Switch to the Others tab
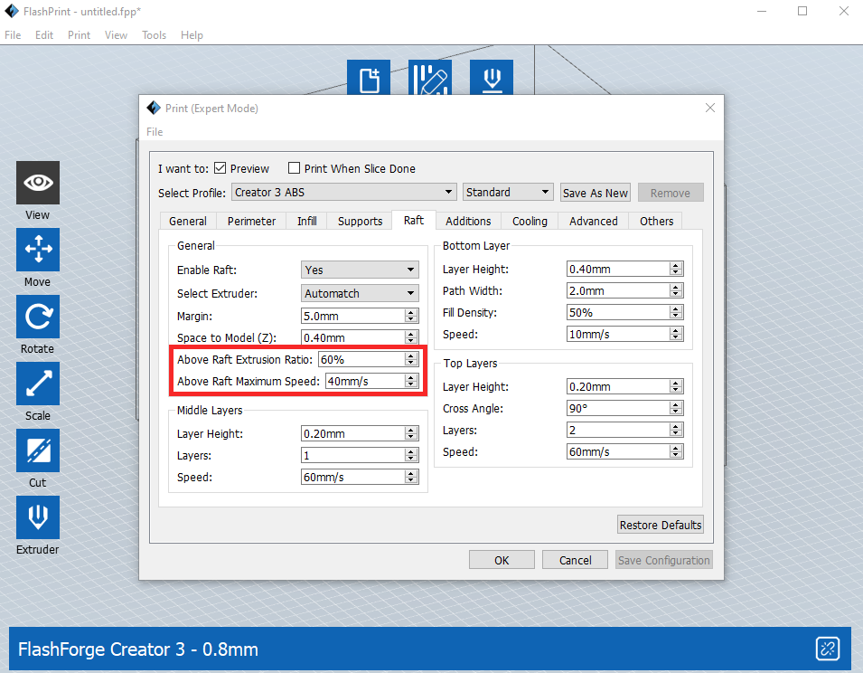This screenshot has width=863, height=673. click(656, 221)
